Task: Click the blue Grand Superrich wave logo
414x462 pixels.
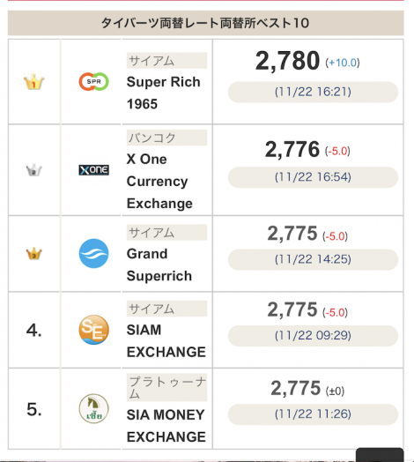Action: pyautogui.click(x=93, y=253)
